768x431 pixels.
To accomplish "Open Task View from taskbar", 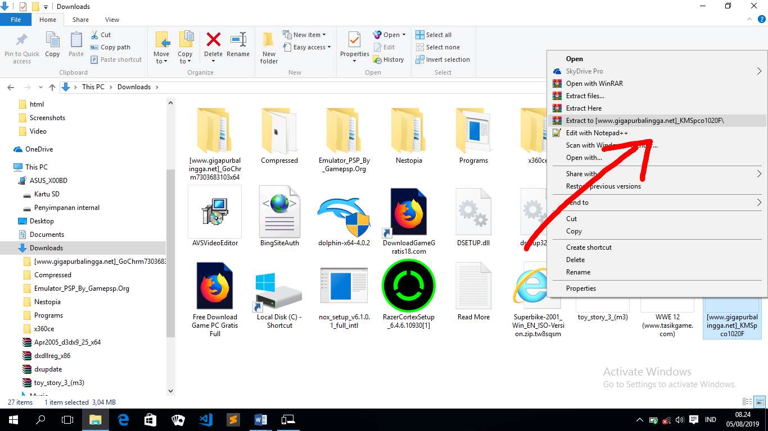I will pyautogui.click(x=67, y=420).
